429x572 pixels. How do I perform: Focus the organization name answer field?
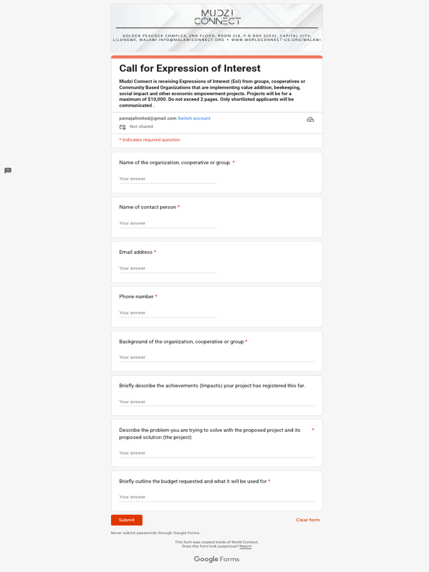point(168,179)
